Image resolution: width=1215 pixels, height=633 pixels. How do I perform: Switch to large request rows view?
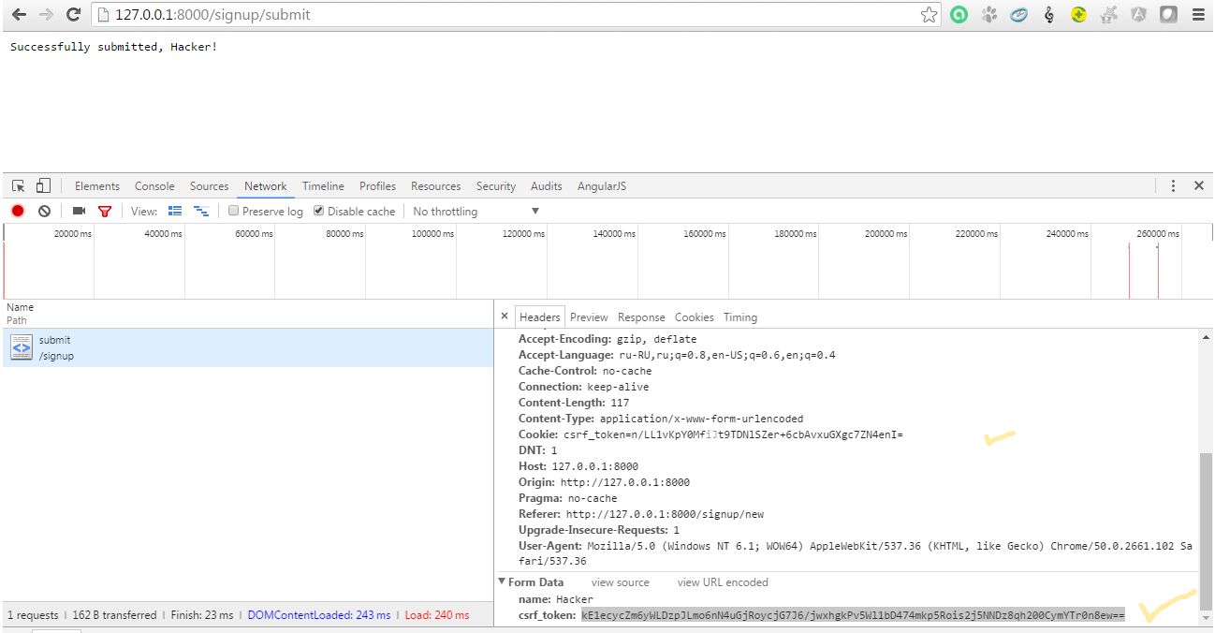pyautogui.click(x=175, y=211)
